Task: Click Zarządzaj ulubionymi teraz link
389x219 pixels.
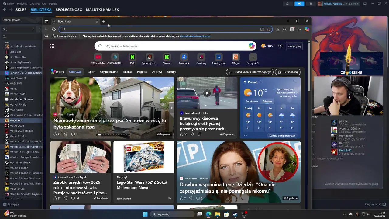Action: coord(195,36)
